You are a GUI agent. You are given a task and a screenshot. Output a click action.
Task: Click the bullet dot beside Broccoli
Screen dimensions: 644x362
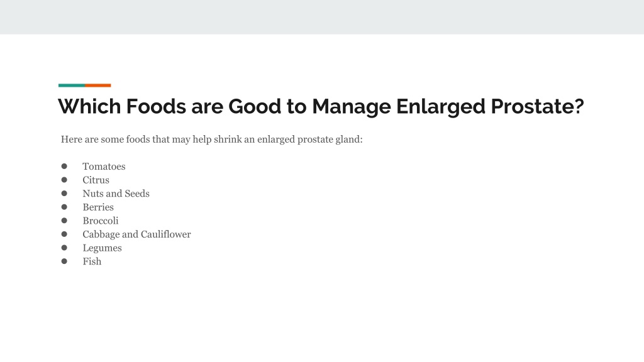64,221
